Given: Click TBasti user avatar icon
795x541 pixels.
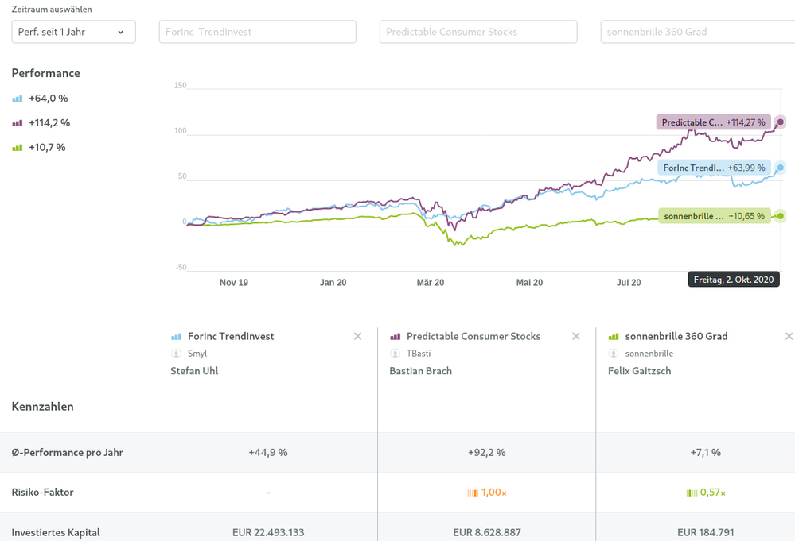Looking at the screenshot, I should (x=395, y=354).
